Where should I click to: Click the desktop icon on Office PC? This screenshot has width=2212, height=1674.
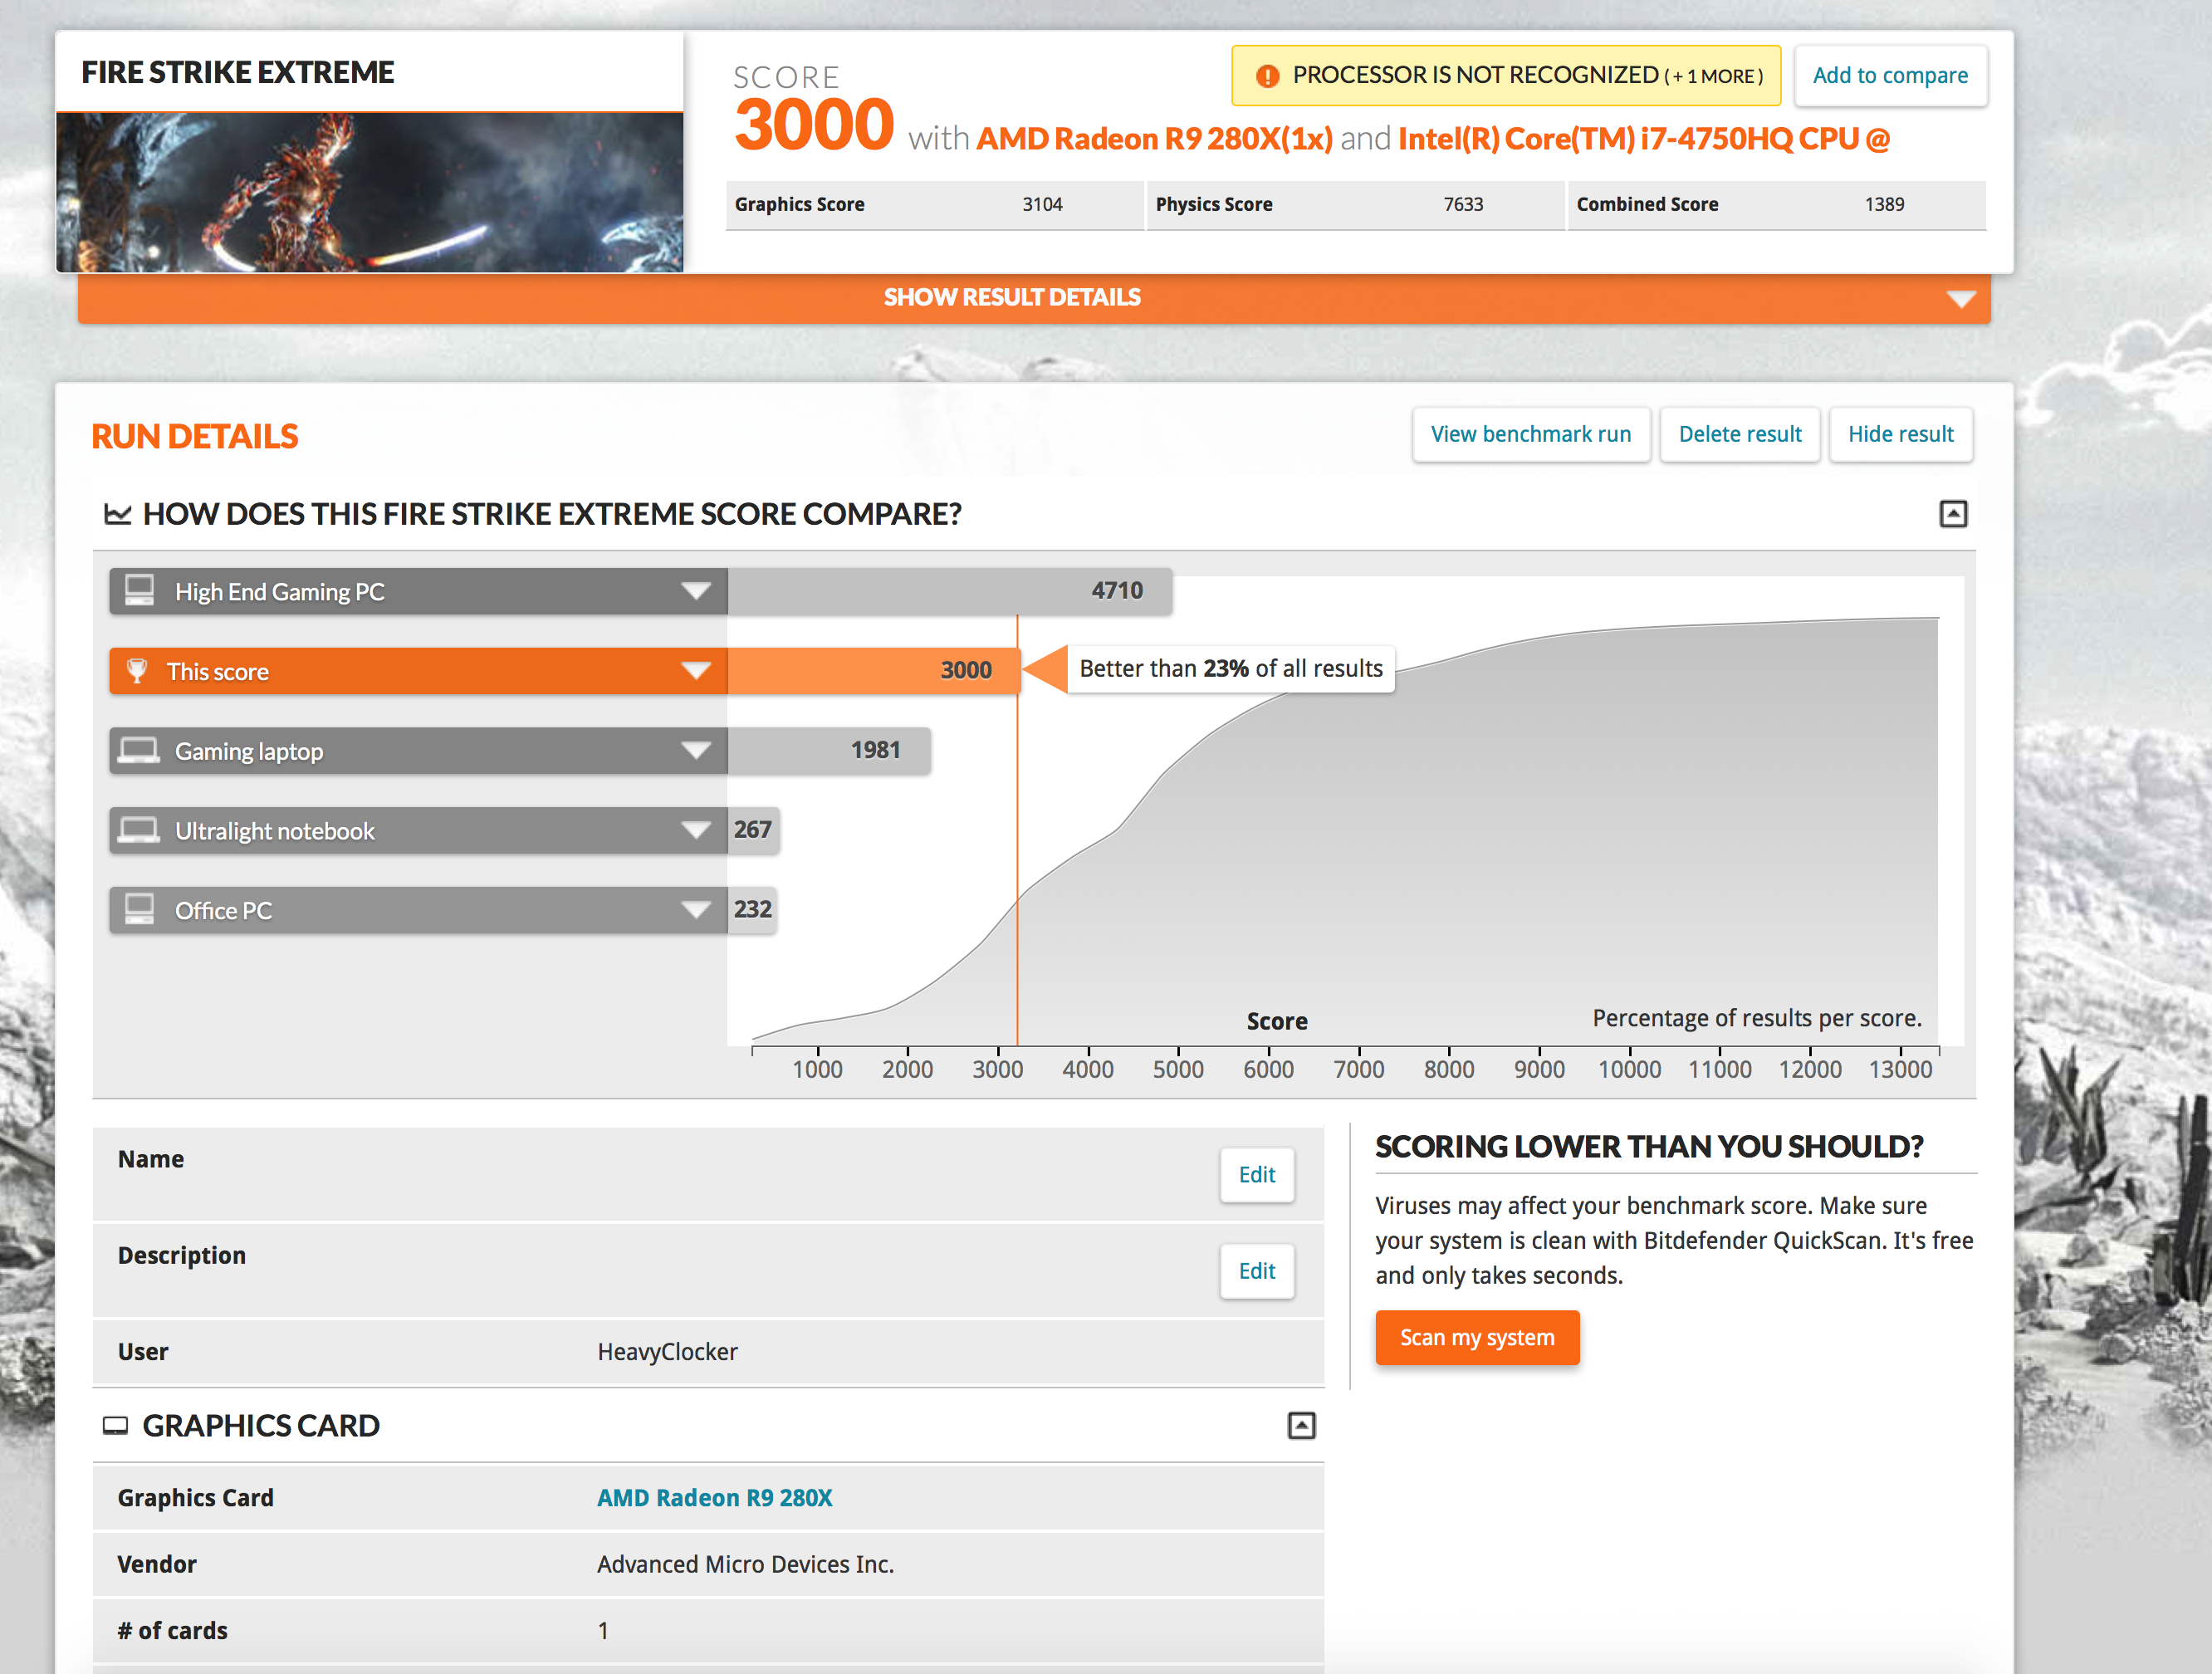point(139,909)
